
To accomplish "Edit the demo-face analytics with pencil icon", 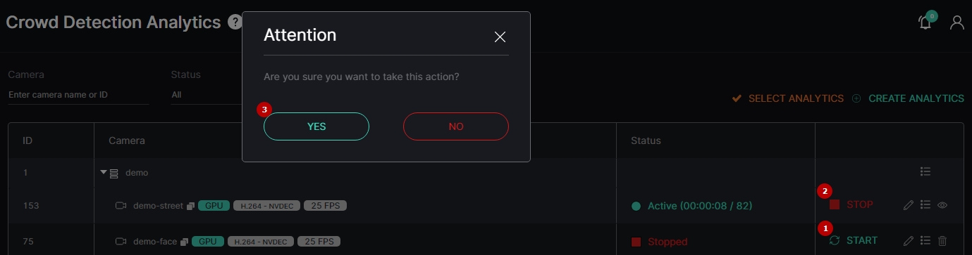I will point(909,241).
